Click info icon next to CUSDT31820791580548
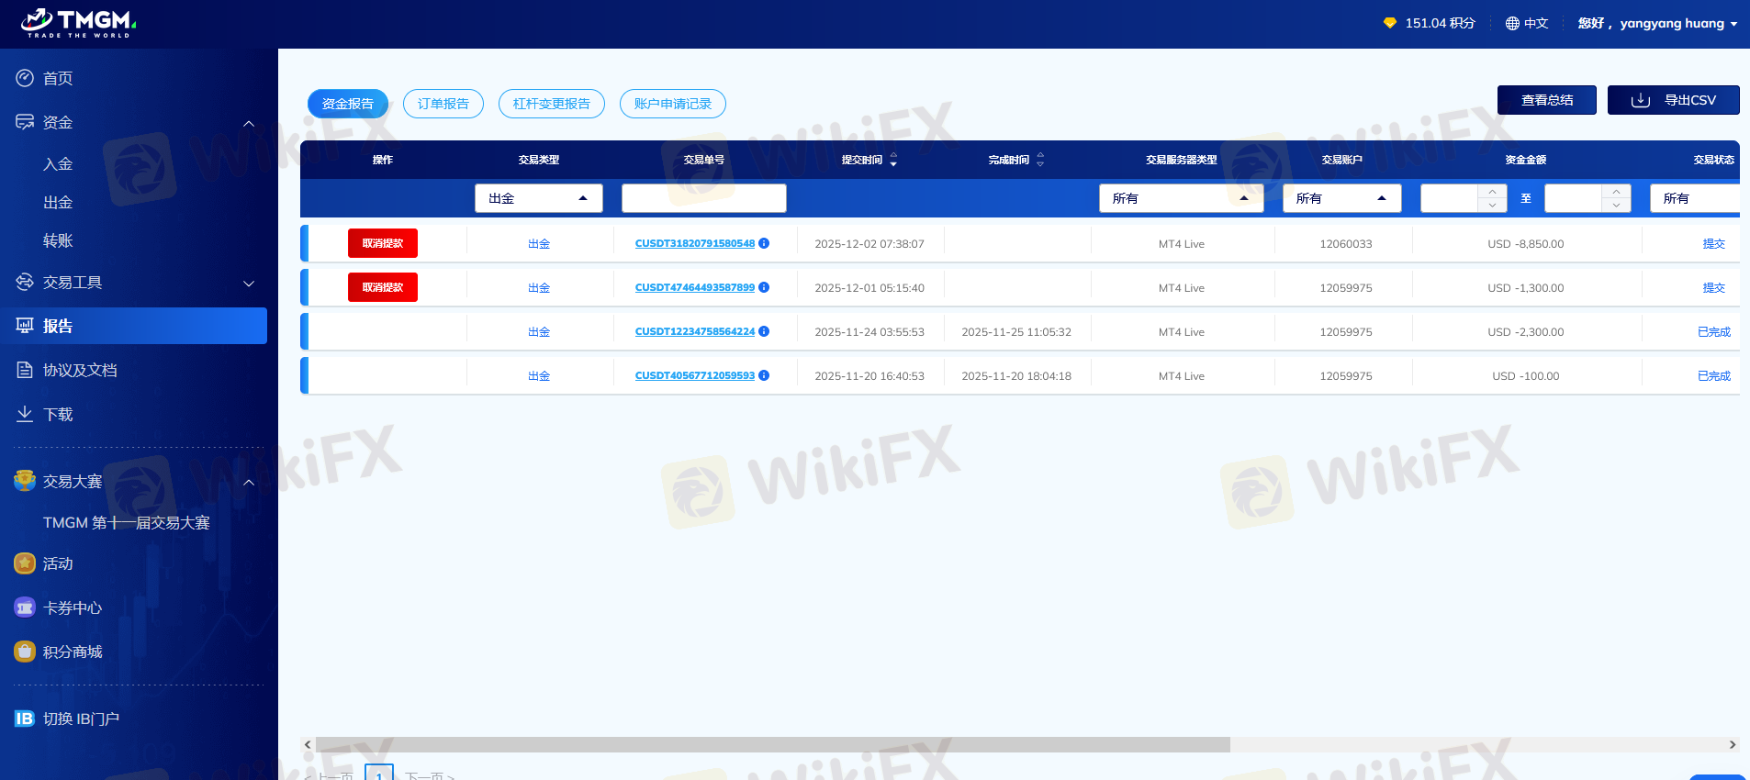Viewport: 1750px width, 780px height. tap(764, 243)
